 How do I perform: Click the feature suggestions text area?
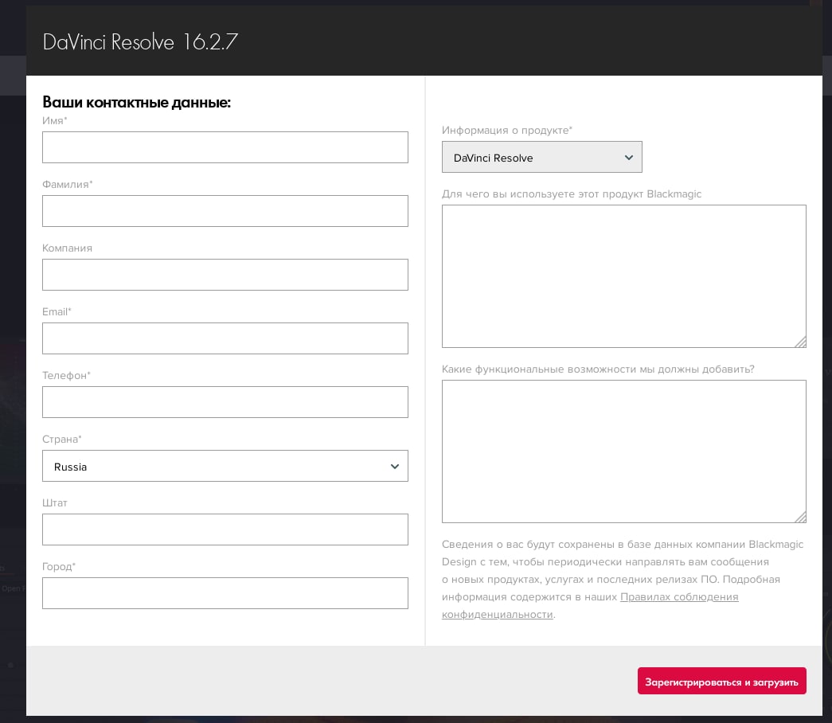click(x=624, y=451)
